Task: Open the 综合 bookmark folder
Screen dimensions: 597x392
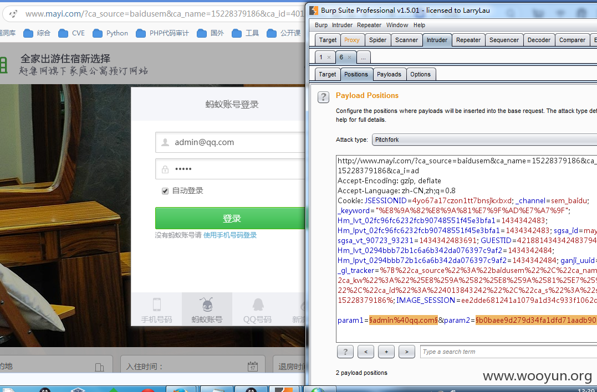Action: 37,33
